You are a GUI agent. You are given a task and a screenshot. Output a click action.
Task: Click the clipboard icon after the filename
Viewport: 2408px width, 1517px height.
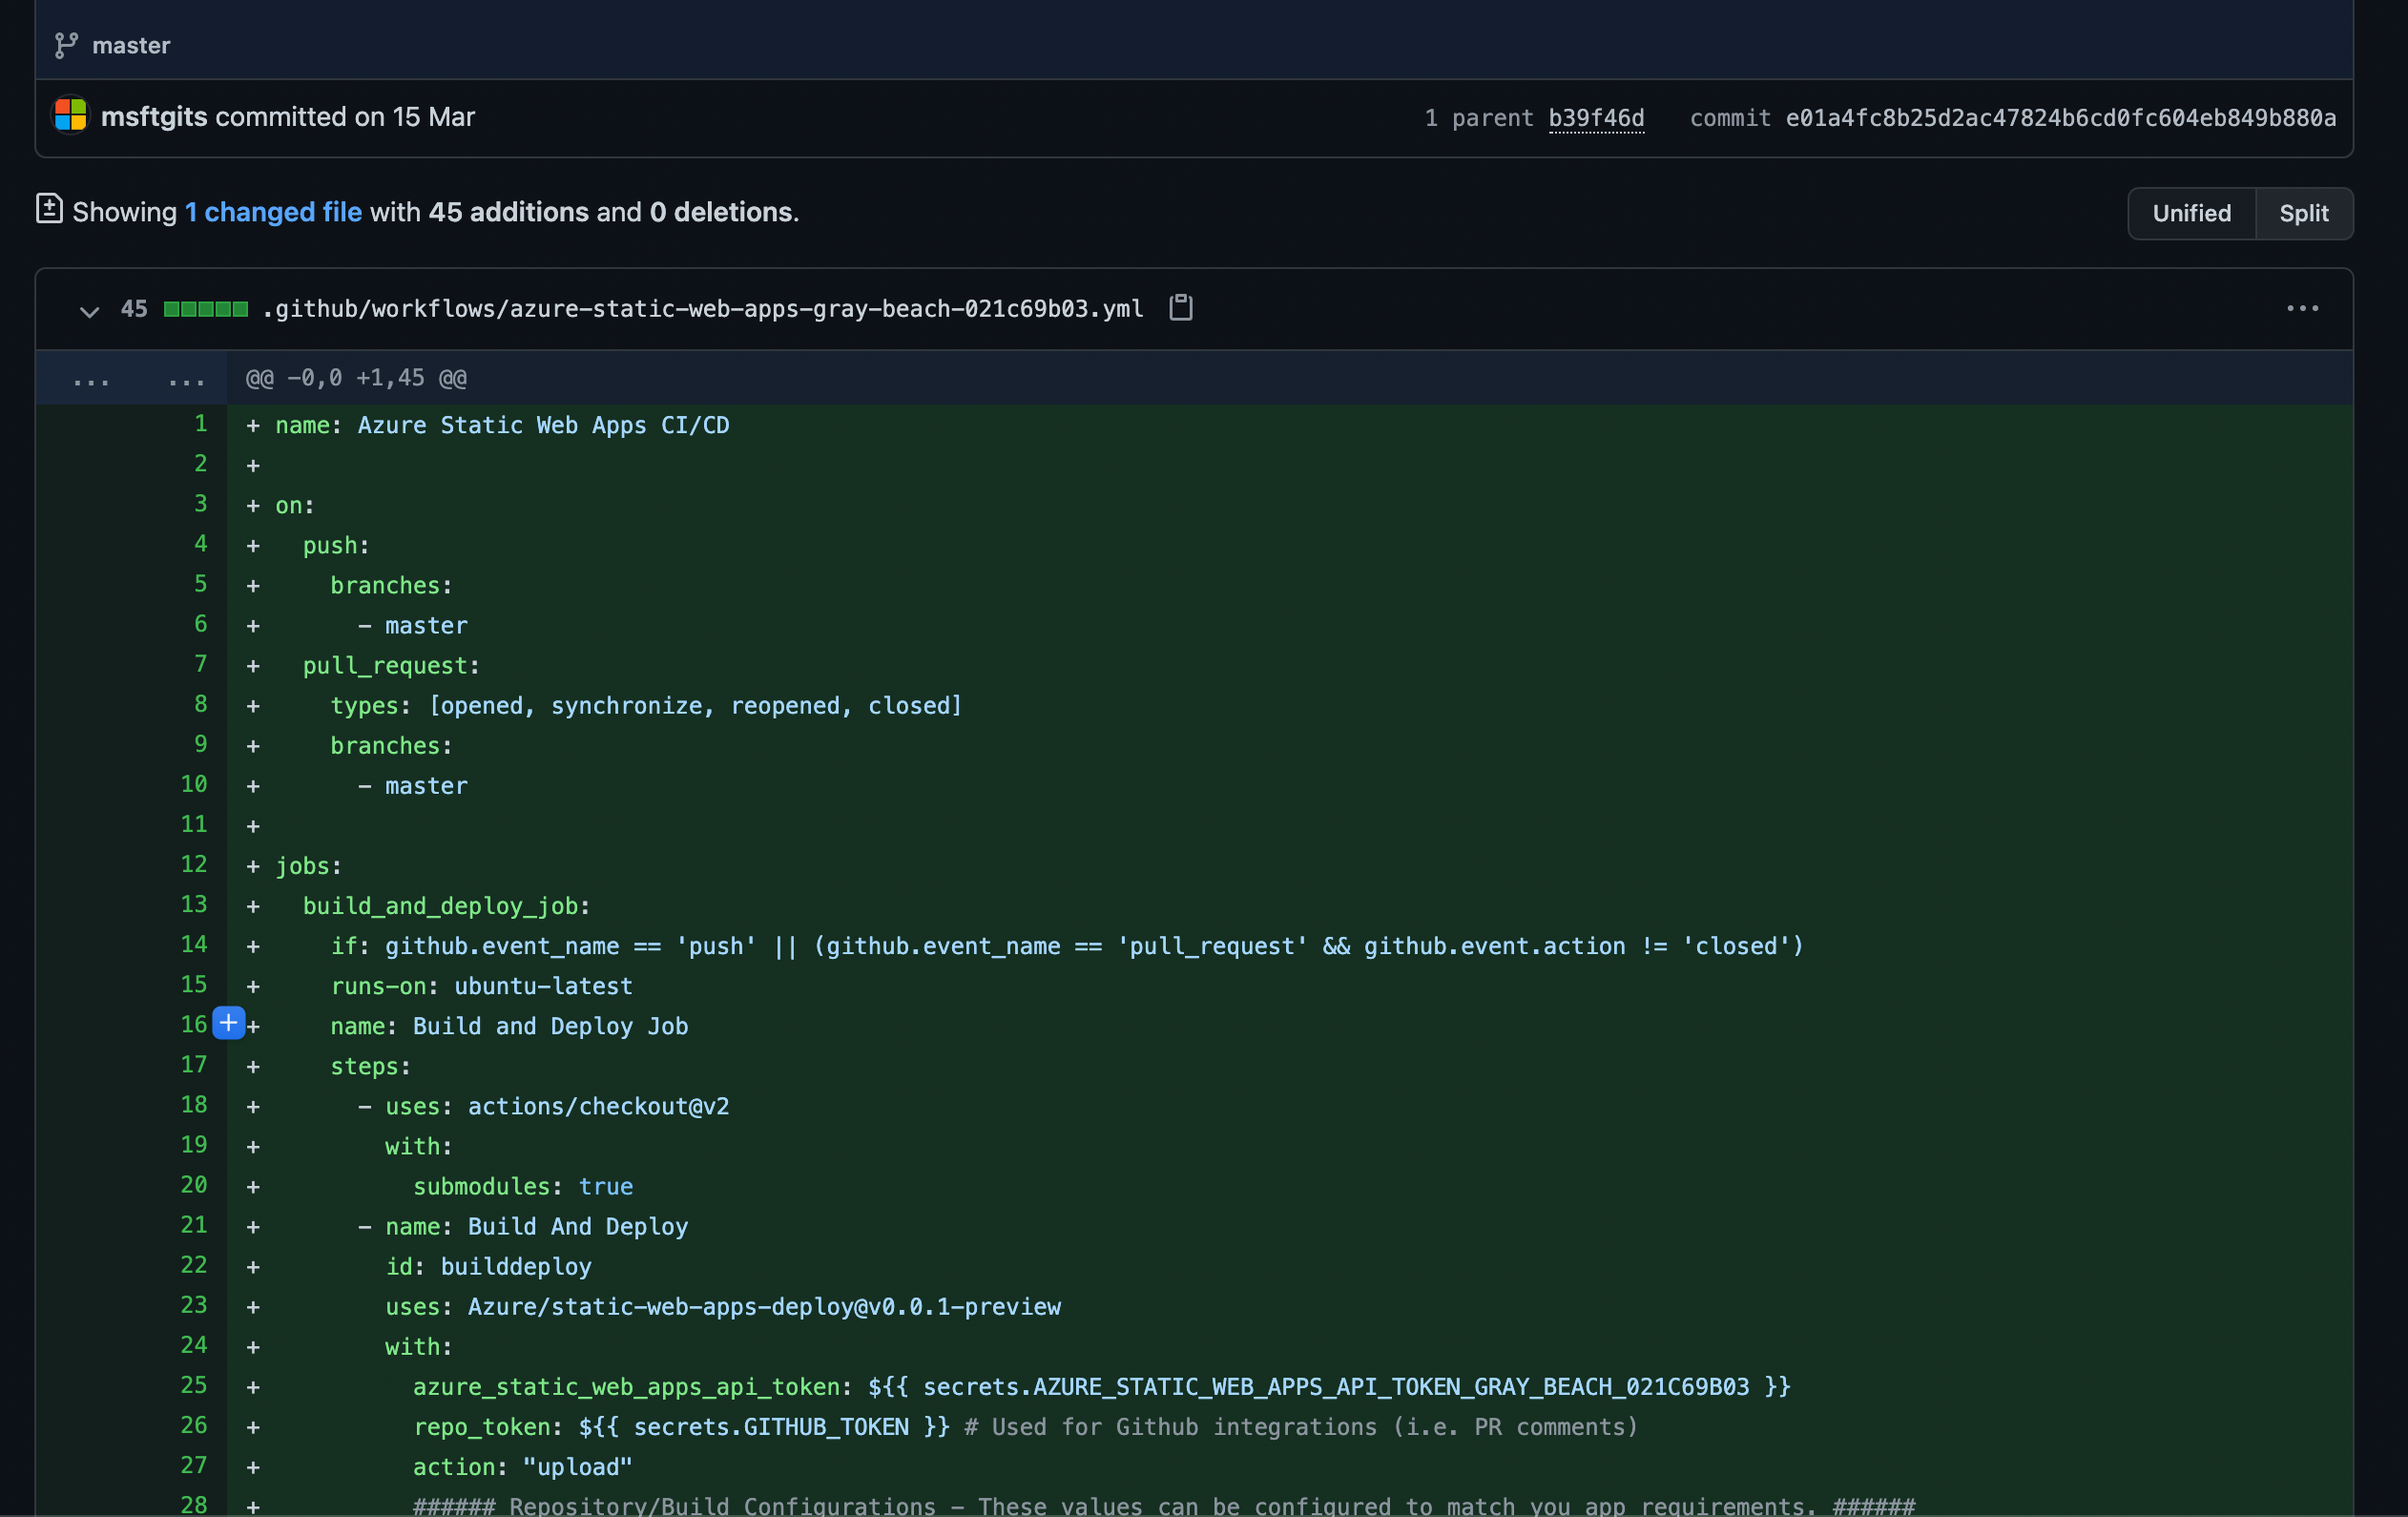coord(1180,308)
